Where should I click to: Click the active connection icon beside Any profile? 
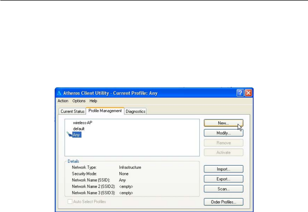tap(69, 134)
